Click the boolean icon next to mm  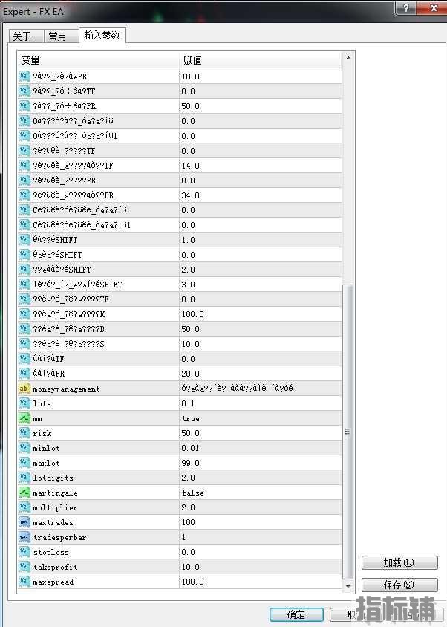(24, 418)
